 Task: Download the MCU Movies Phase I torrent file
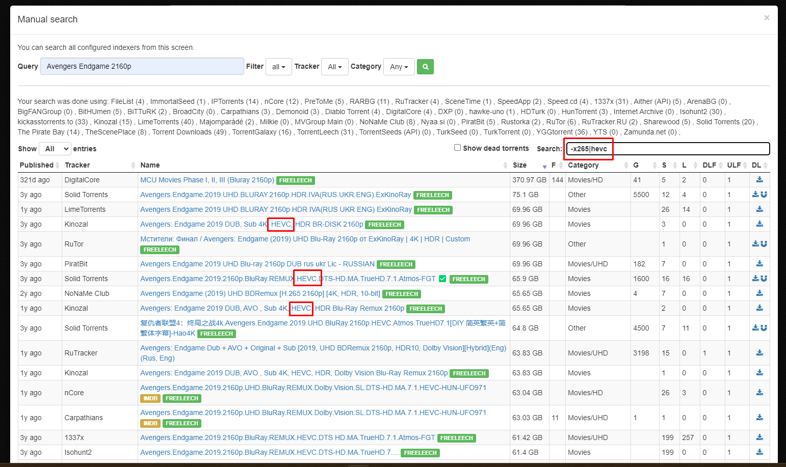(x=759, y=179)
